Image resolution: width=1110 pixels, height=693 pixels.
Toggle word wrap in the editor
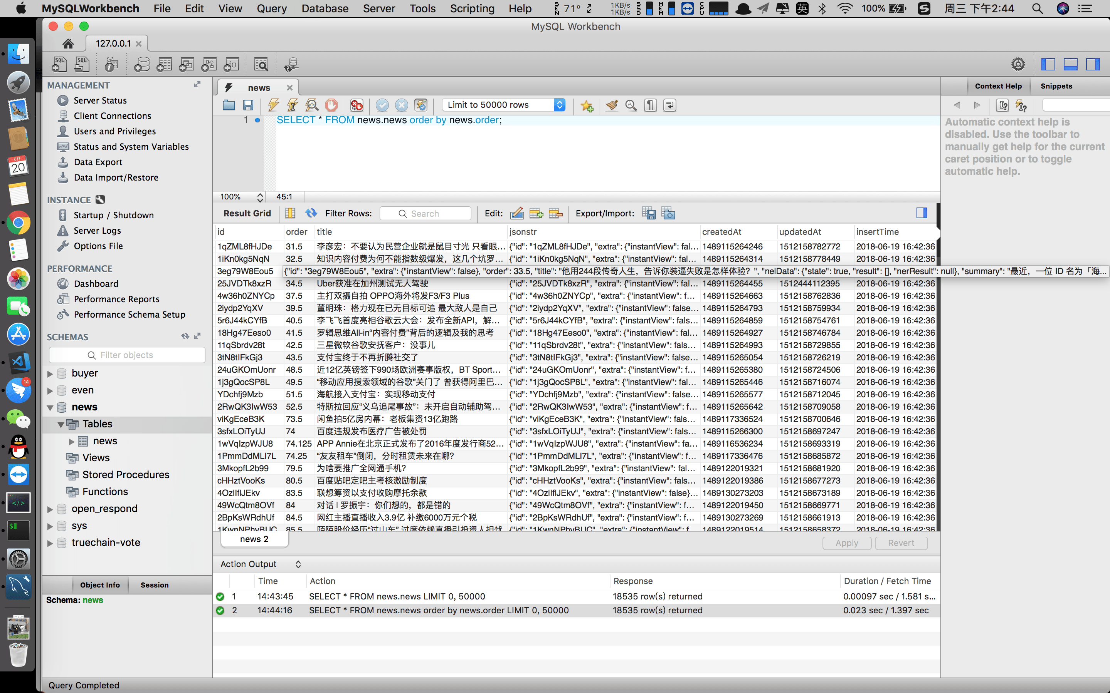pyautogui.click(x=670, y=105)
